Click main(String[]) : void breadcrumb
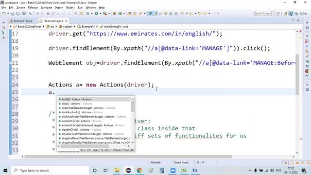Screen dimensions: 311x175 click(114, 27)
